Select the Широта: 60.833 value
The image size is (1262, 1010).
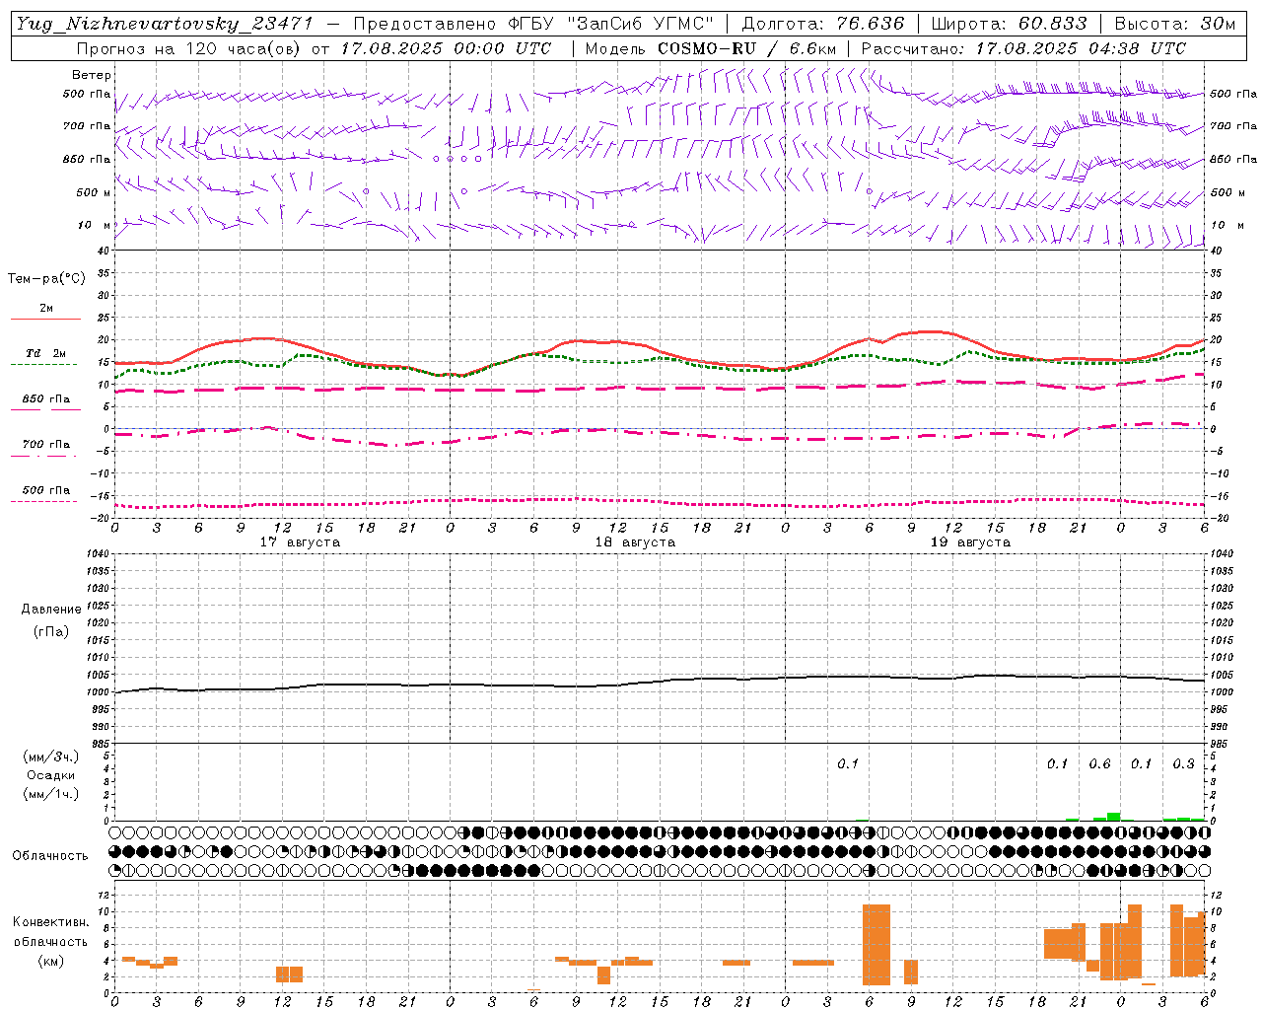point(1009,24)
